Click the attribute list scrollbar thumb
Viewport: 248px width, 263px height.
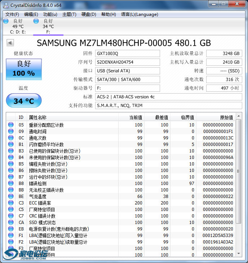(x=239, y=171)
